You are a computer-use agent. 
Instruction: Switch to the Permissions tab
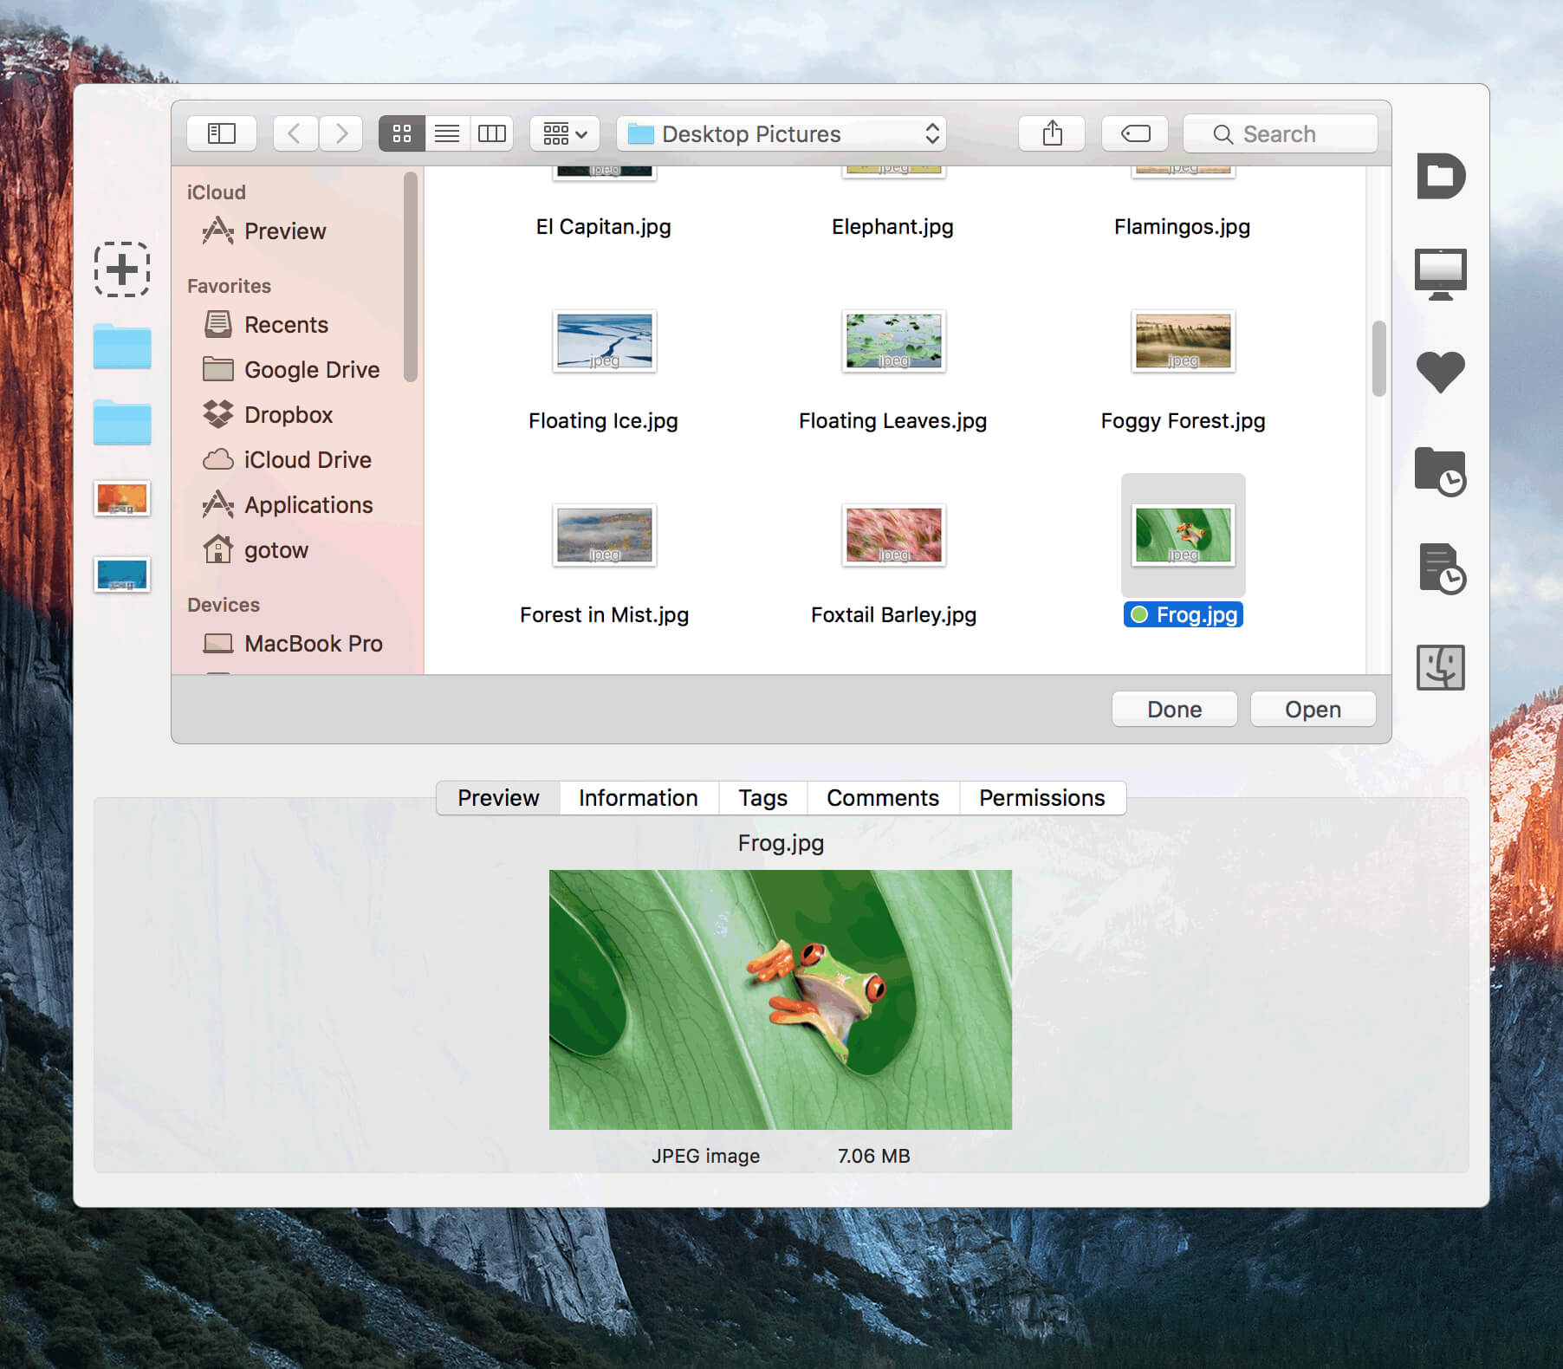[1042, 798]
